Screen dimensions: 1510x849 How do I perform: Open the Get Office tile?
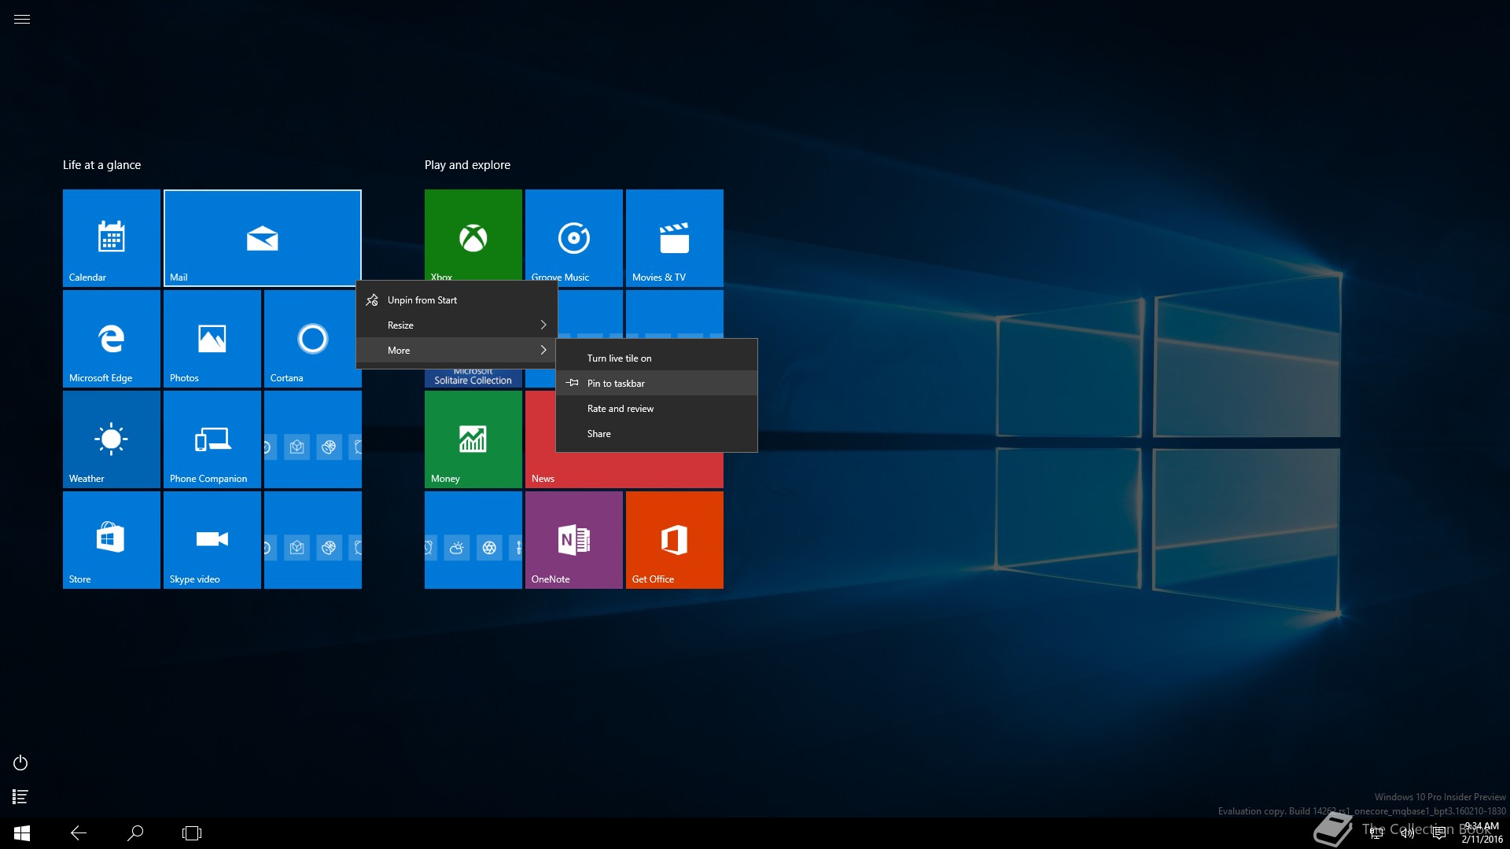(x=675, y=540)
